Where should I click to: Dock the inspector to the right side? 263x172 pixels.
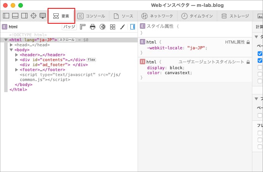pyautogui.click(x=24, y=16)
